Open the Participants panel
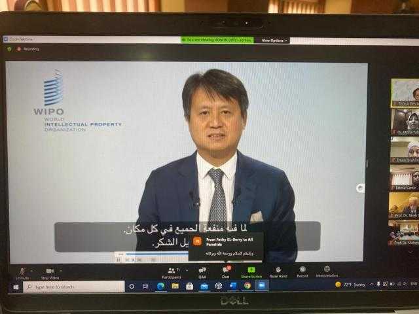The image size is (419, 314). click(x=172, y=273)
